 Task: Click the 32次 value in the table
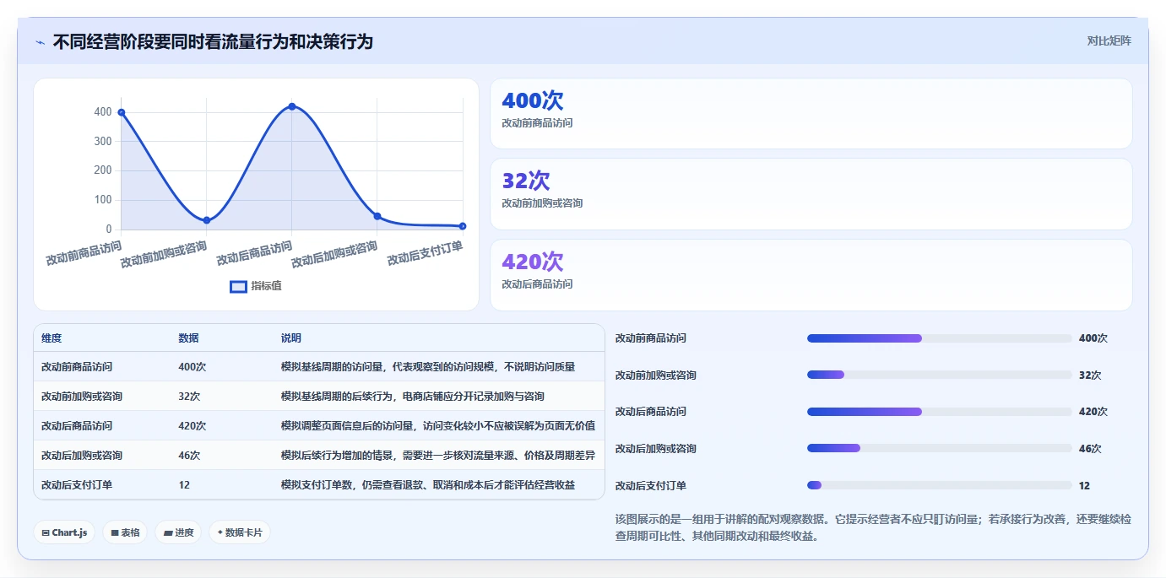click(x=189, y=397)
